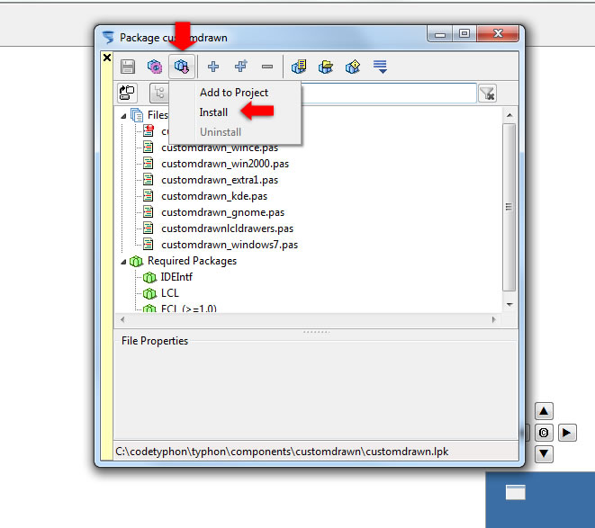Click the package folder open icon
Image resolution: width=595 pixels, height=528 pixels.
pos(326,67)
